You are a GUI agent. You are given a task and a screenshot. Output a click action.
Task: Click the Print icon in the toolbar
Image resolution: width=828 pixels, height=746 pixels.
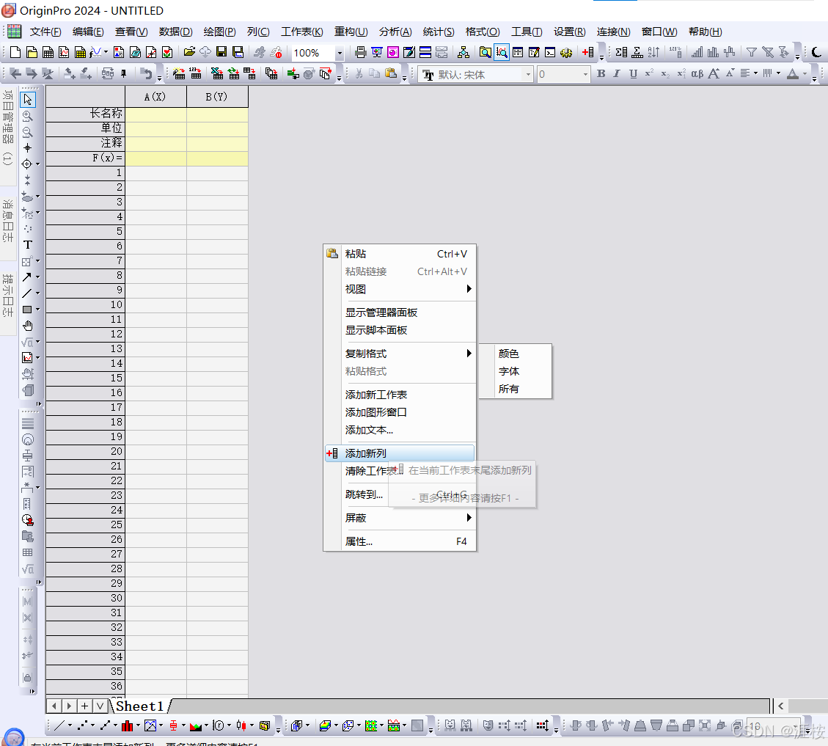click(x=361, y=52)
